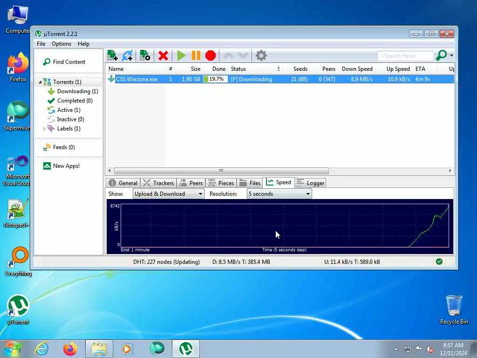Screen dimensions: 477x358
Task: Stop torrent with red stop icon
Action: click(210, 56)
